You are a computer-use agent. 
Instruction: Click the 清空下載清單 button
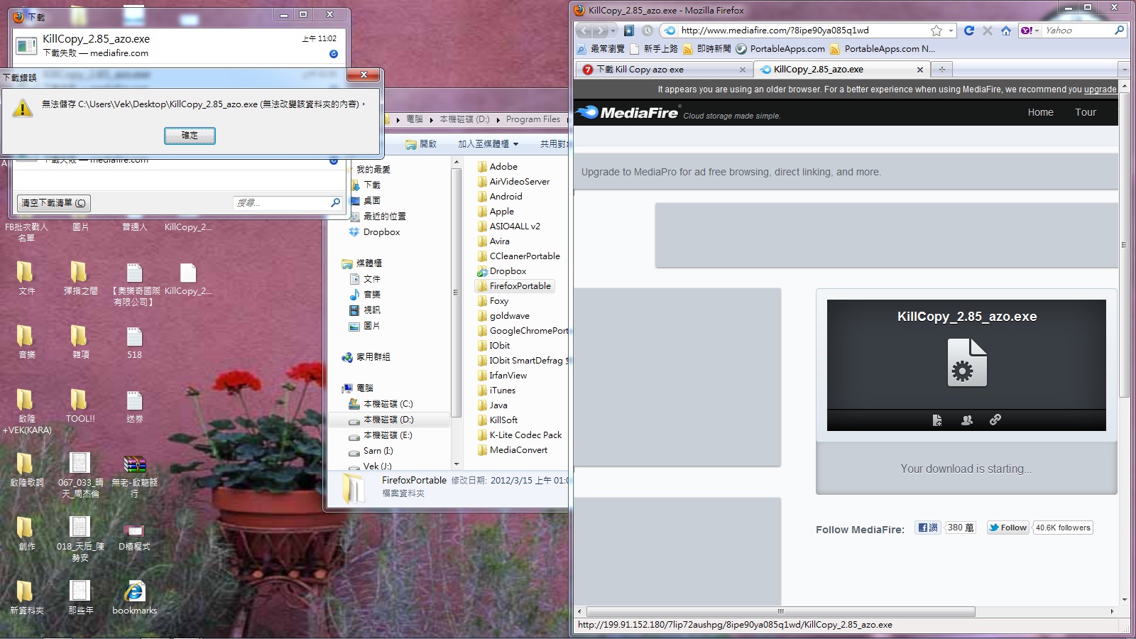53,203
